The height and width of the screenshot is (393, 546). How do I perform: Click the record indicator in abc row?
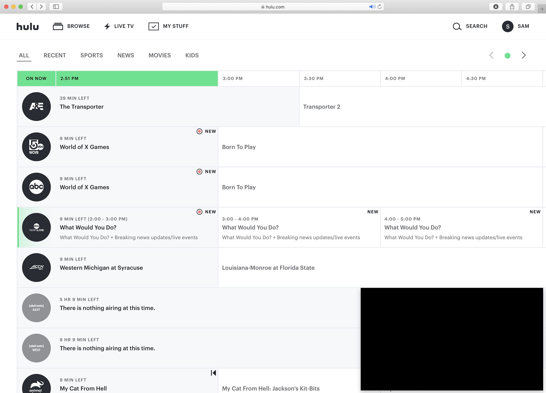click(199, 172)
